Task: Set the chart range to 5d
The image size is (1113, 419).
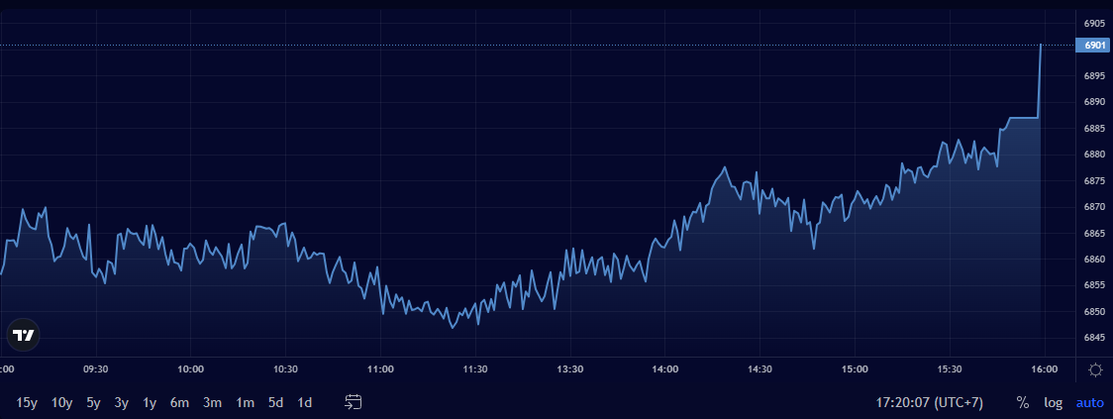Action: (x=275, y=403)
